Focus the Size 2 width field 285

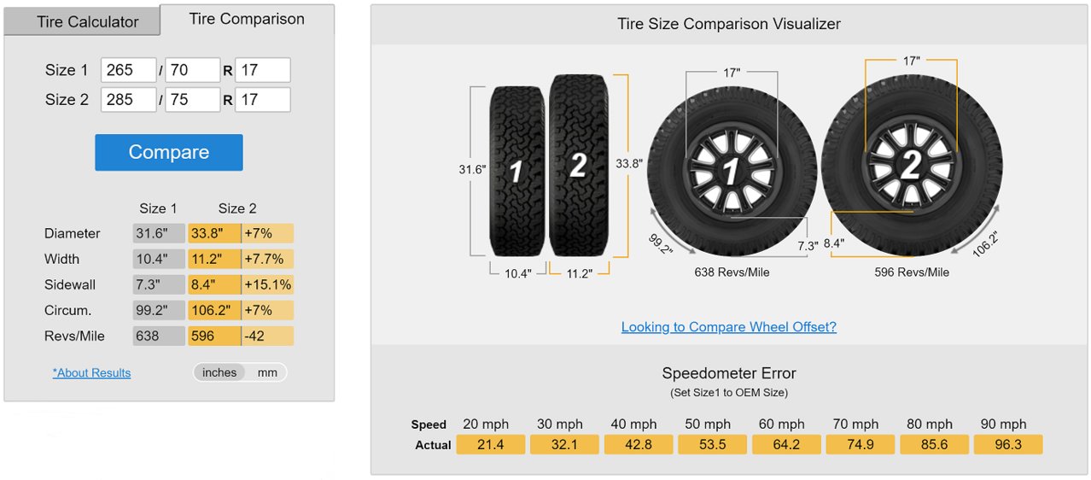pos(129,99)
